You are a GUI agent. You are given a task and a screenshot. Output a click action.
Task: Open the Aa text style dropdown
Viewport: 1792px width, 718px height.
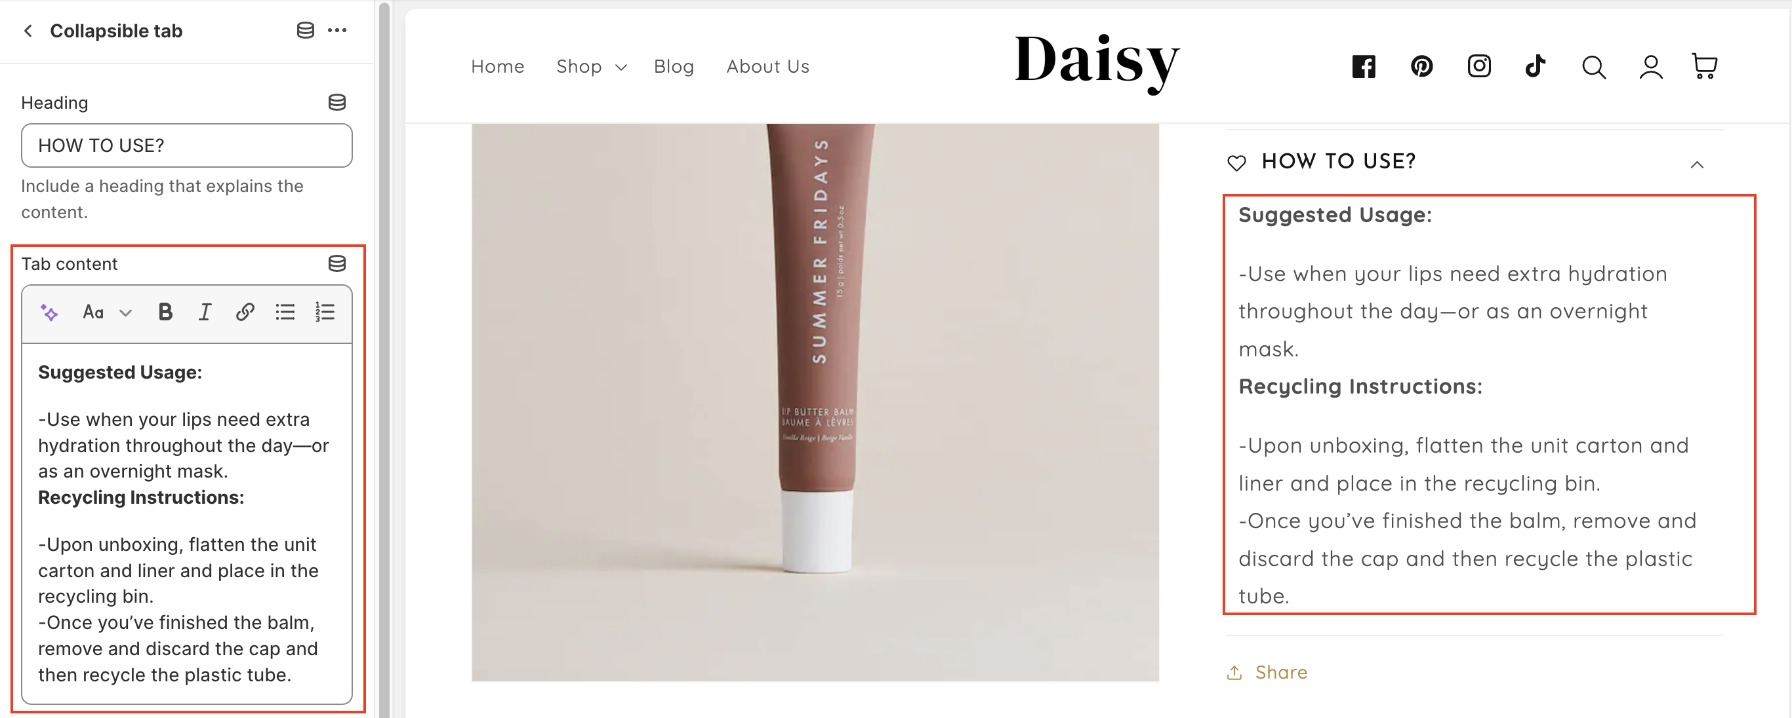tap(106, 312)
